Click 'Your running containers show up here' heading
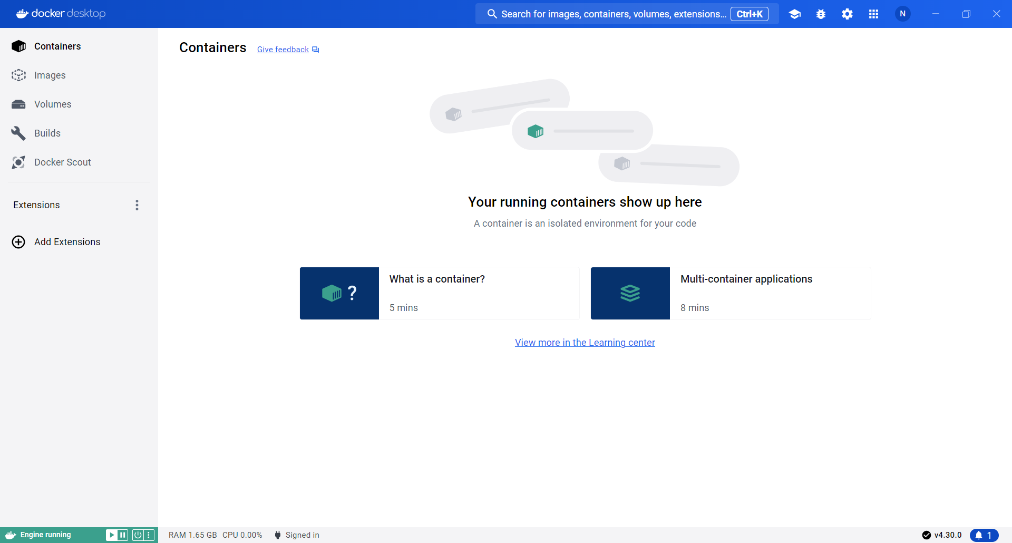 [585, 202]
